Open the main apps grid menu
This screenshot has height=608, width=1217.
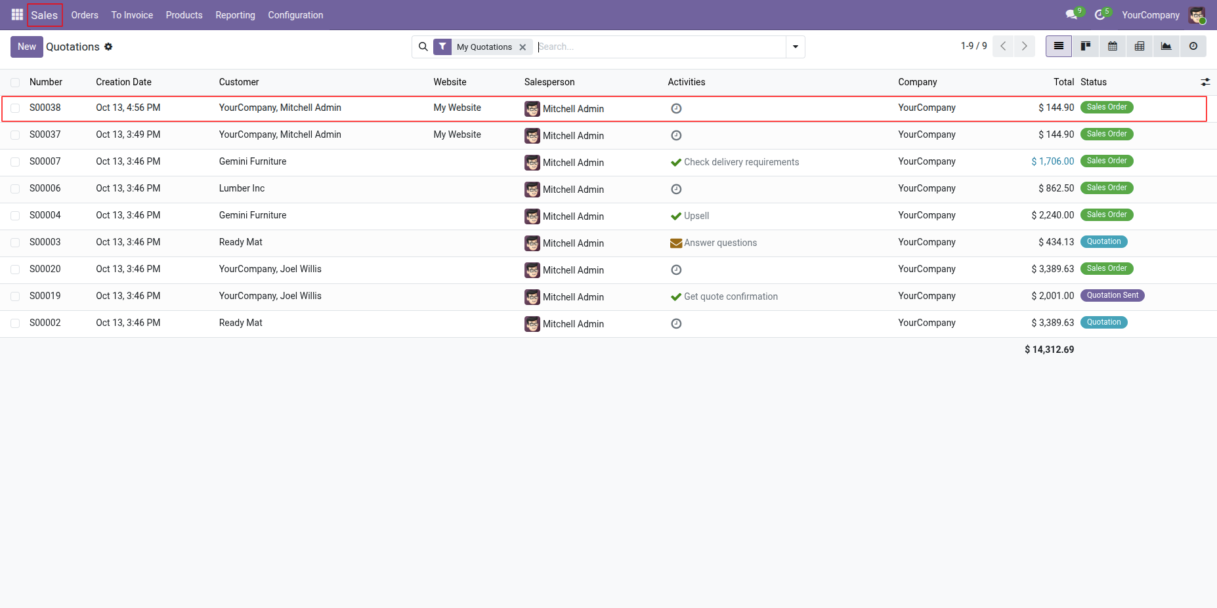coord(17,14)
